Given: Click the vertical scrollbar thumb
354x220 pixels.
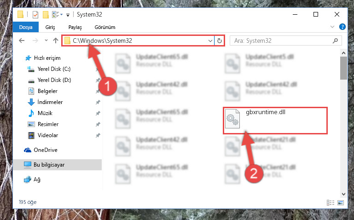Looking at the screenshot, I should (x=343, y=68).
